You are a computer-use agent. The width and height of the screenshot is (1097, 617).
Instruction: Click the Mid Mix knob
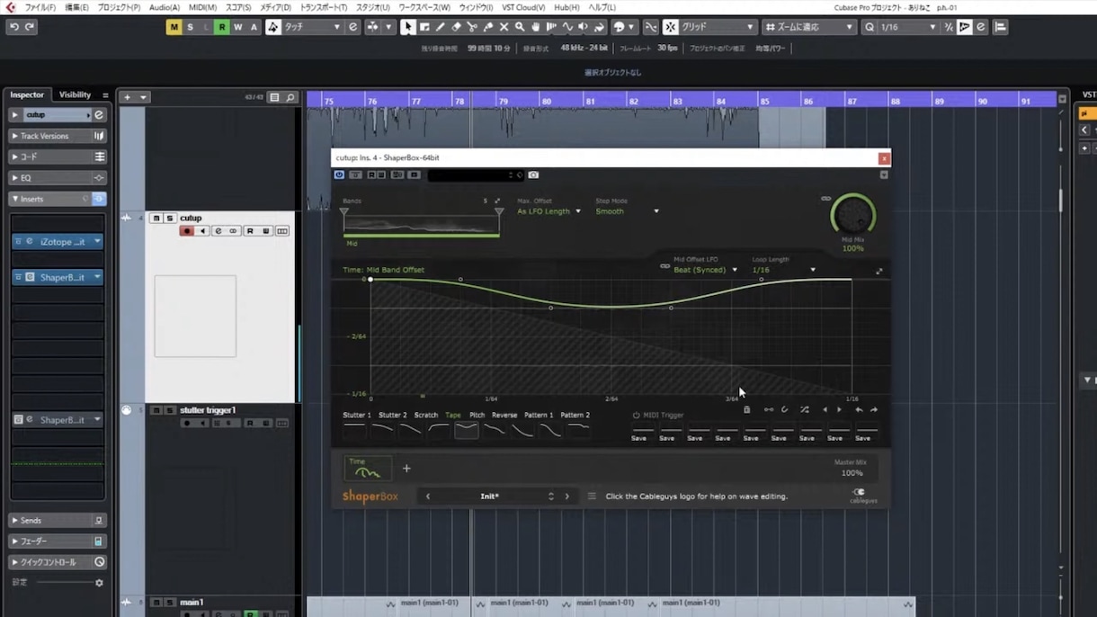852,216
